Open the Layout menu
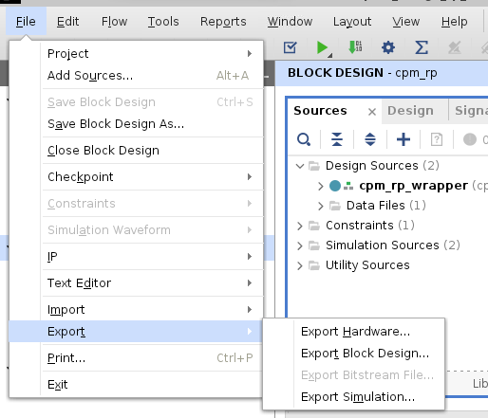Viewport: 488px width, 418px height. coord(352,22)
